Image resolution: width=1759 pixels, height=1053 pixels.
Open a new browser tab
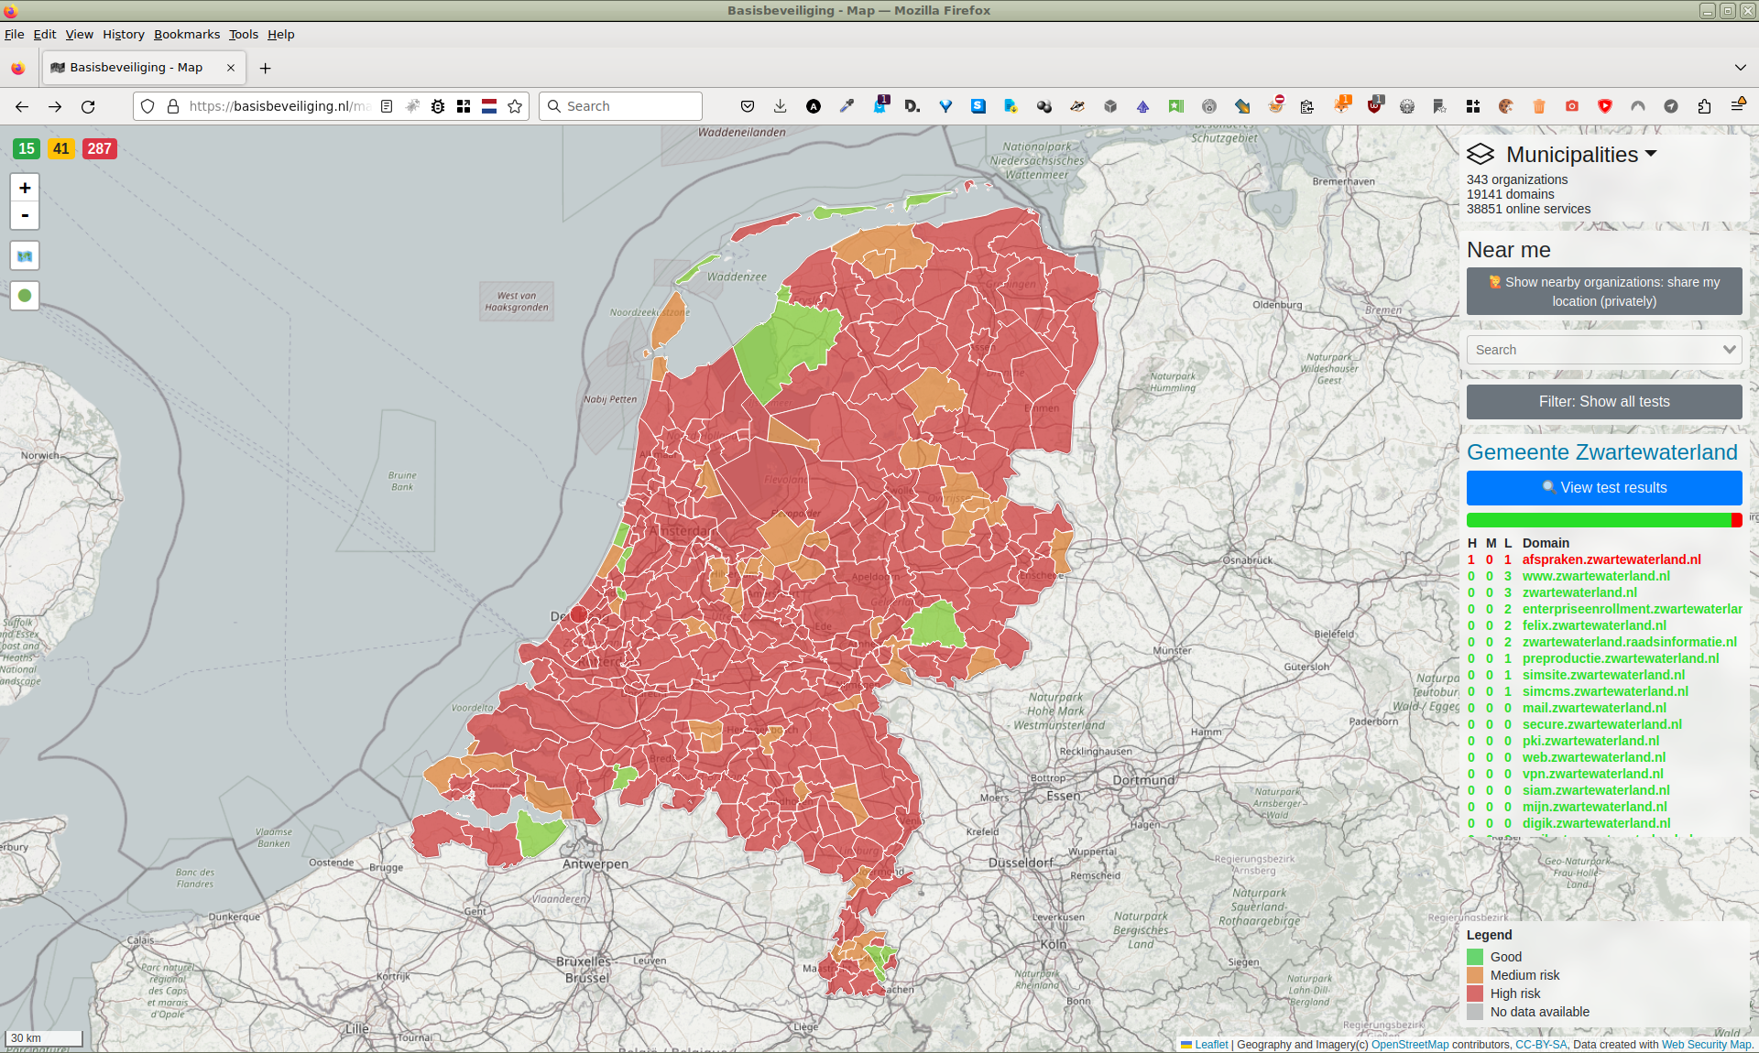point(265,68)
